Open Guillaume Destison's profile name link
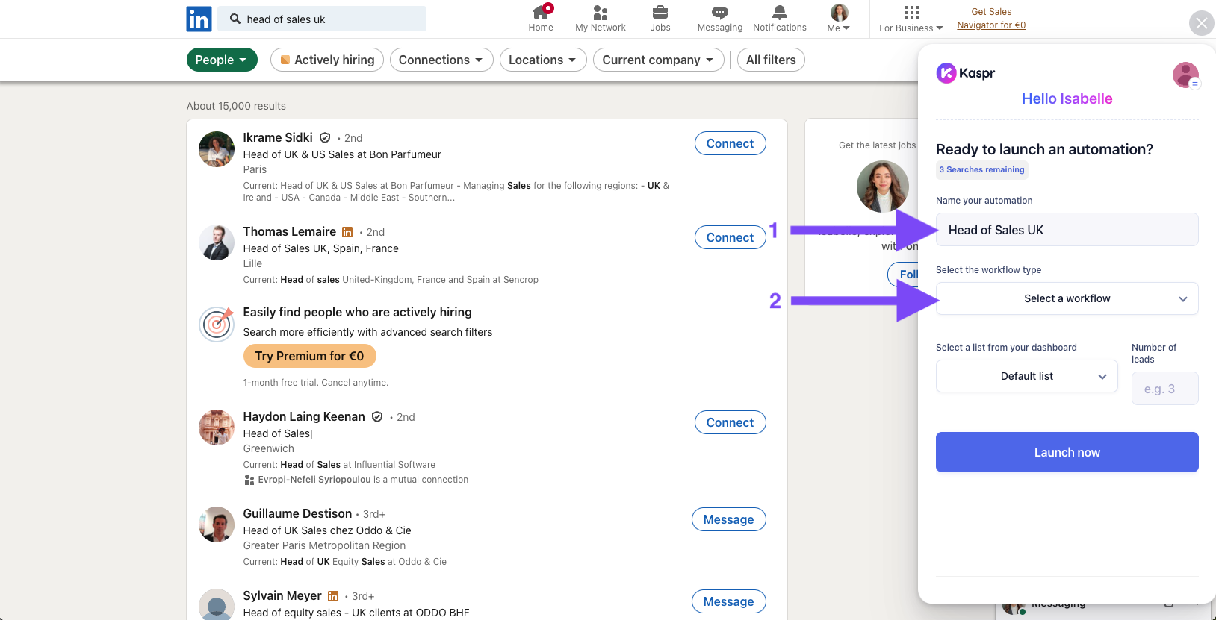Screen dimensions: 1216x620 pos(297,514)
